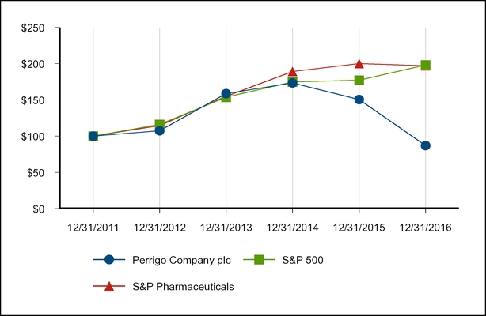Click the 12/31/2016 x-axis label
The height and width of the screenshot is (316, 486).
click(425, 228)
